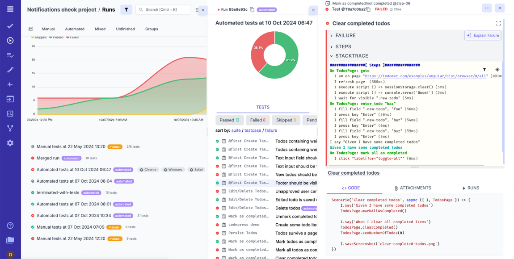Click the Search Cmd+K input field
Image resolution: width=514 pixels, height=259 pixels.
tap(163, 9)
